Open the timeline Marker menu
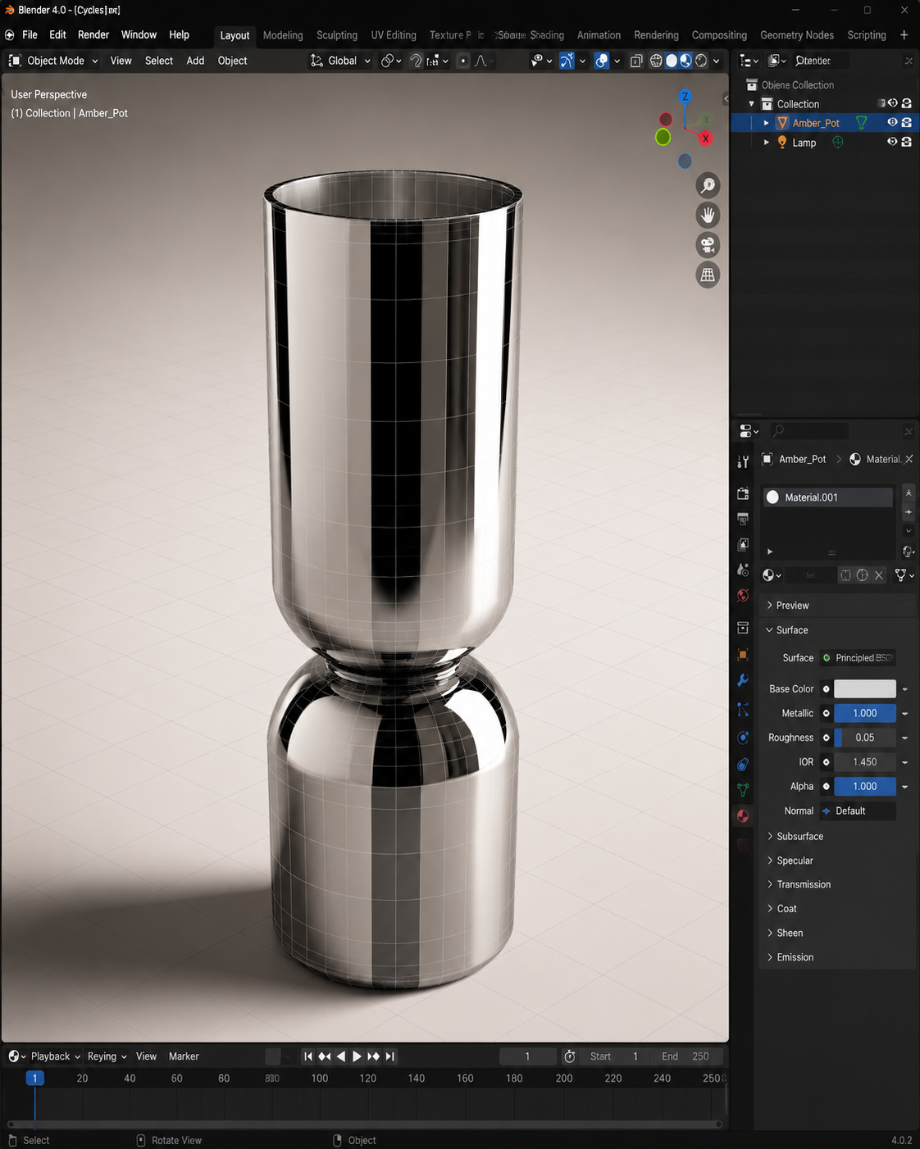 [184, 1056]
